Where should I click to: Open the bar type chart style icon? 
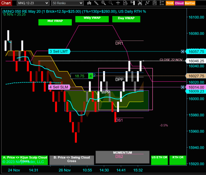click(x=89, y=3)
